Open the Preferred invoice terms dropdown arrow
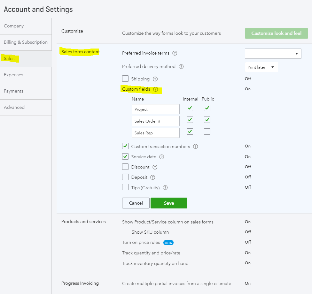The height and width of the screenshot is (294, 312). (297, 54)
